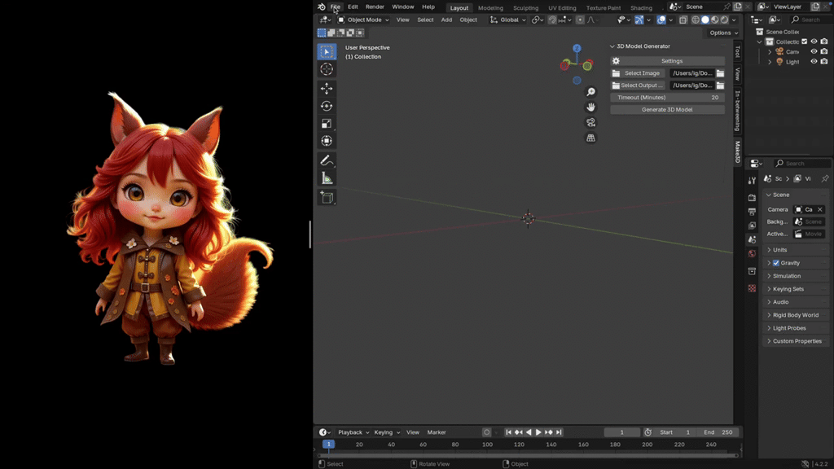Click folder icon beside Select Image path
Viewport: 834px width, 469px height.
pos(720,73)
